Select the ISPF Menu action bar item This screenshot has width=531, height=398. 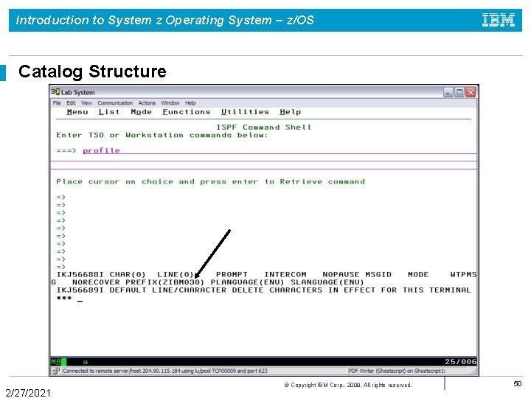click(77, 112)
